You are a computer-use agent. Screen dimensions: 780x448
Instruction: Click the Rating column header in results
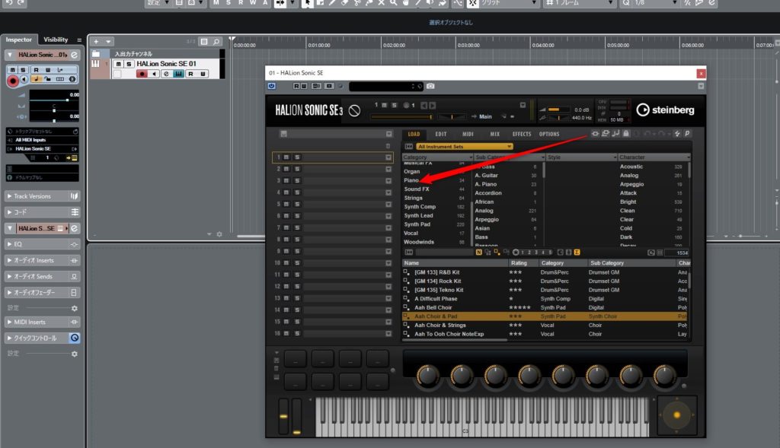click(519, 263)
